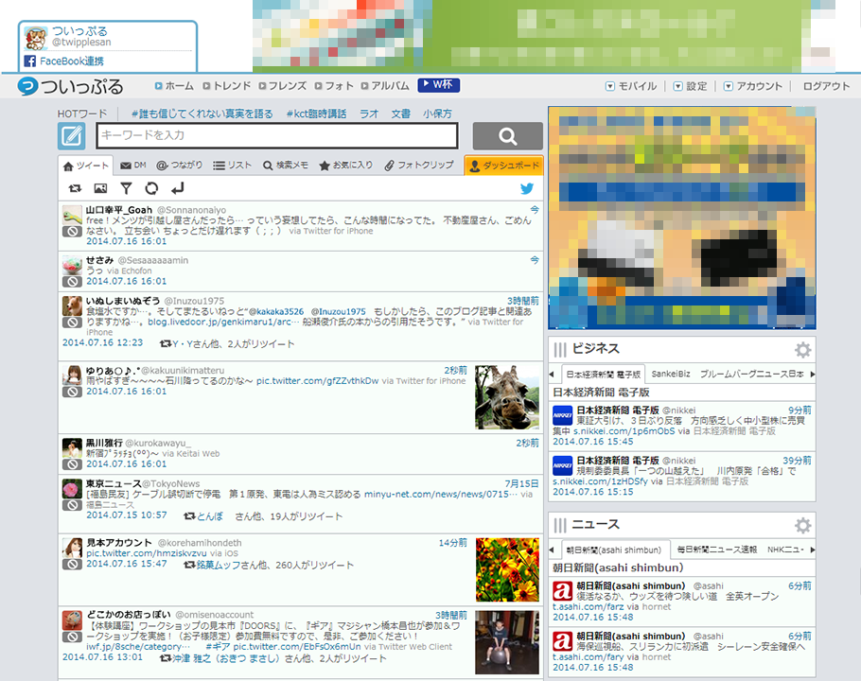
Task: Switch to the DM tab
Action: [x=132, y=166]
